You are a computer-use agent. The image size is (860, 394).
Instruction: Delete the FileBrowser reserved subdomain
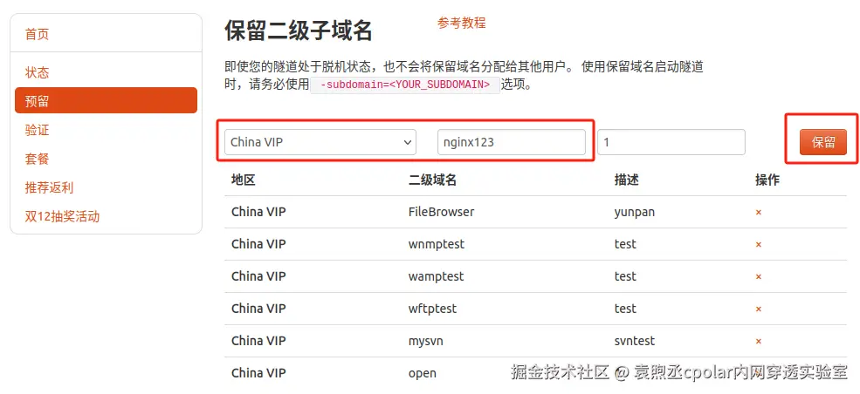[759, 212]
